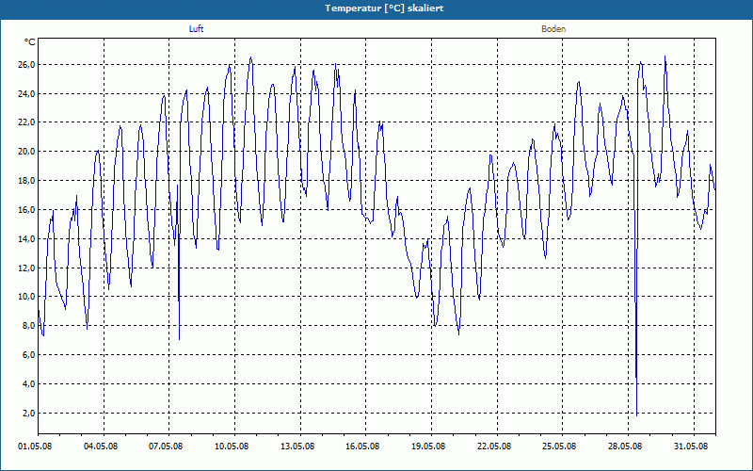The width and height of the screenshot is (753, 471).
Task: Click the 14,0 y-axis label
Action: click(27, 239)
